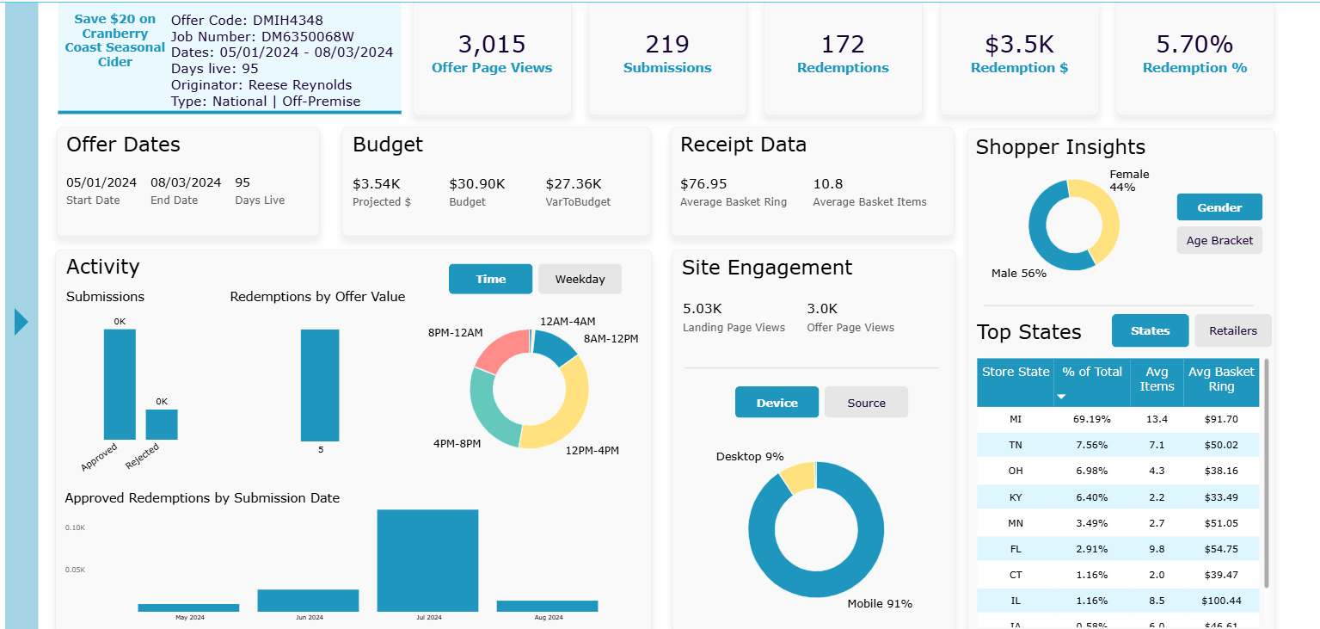1320x629 pixels.
Task: Click the Submissions 219 card
Action: click(x=667, y=58)
